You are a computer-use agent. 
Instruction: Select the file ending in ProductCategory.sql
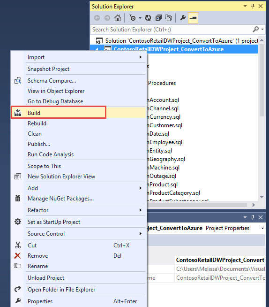pos(173,193)
